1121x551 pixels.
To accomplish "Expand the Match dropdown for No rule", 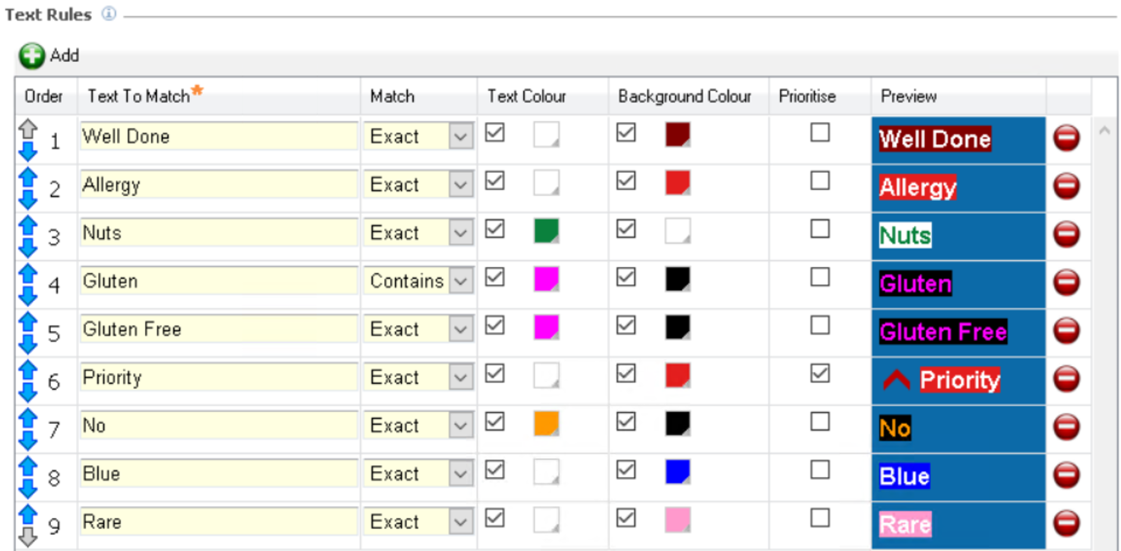I will pyautogui.click(x=461, y=426).
